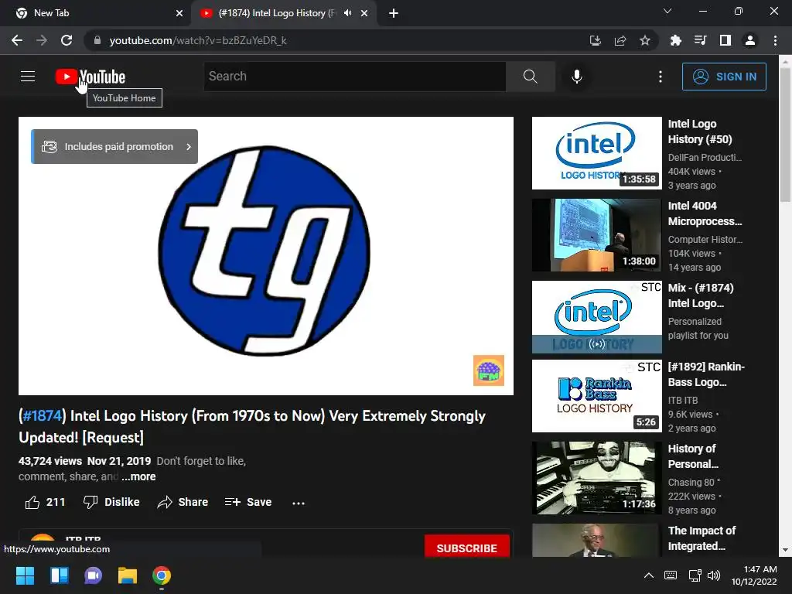The image size is (792, 594).
Task: Open History of Personal video thumbnail
Action: (596, 478)
